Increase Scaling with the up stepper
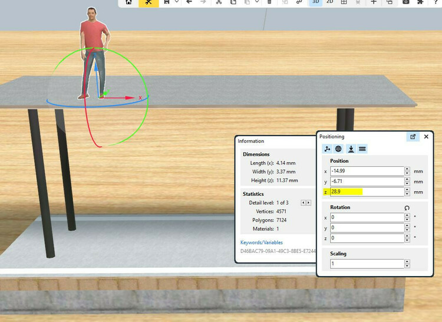 (x=407, y=262)
